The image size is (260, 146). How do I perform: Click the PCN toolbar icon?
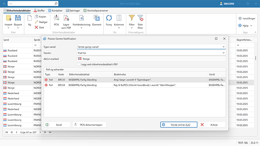pyautogui.click(x=56, y=18)
